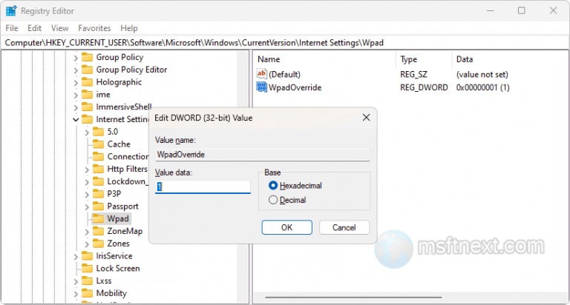Click the ime folder icon
The image size is (570, 305).
click(x=88, y=94)
